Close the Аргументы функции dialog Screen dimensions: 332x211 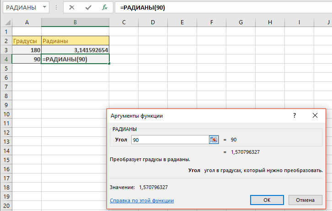pyautogui.click(x=315, y=115)
